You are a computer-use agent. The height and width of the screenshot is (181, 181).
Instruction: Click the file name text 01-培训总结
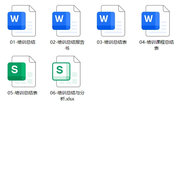click(23, 42)
